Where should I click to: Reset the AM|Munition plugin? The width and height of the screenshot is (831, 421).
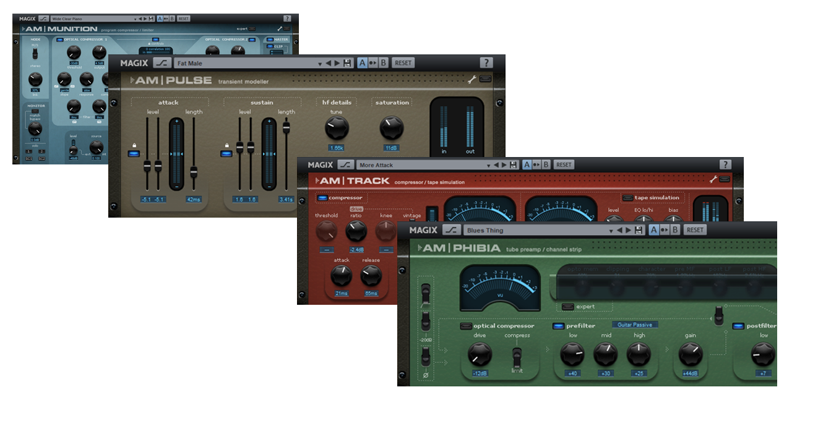click(184, 19)
